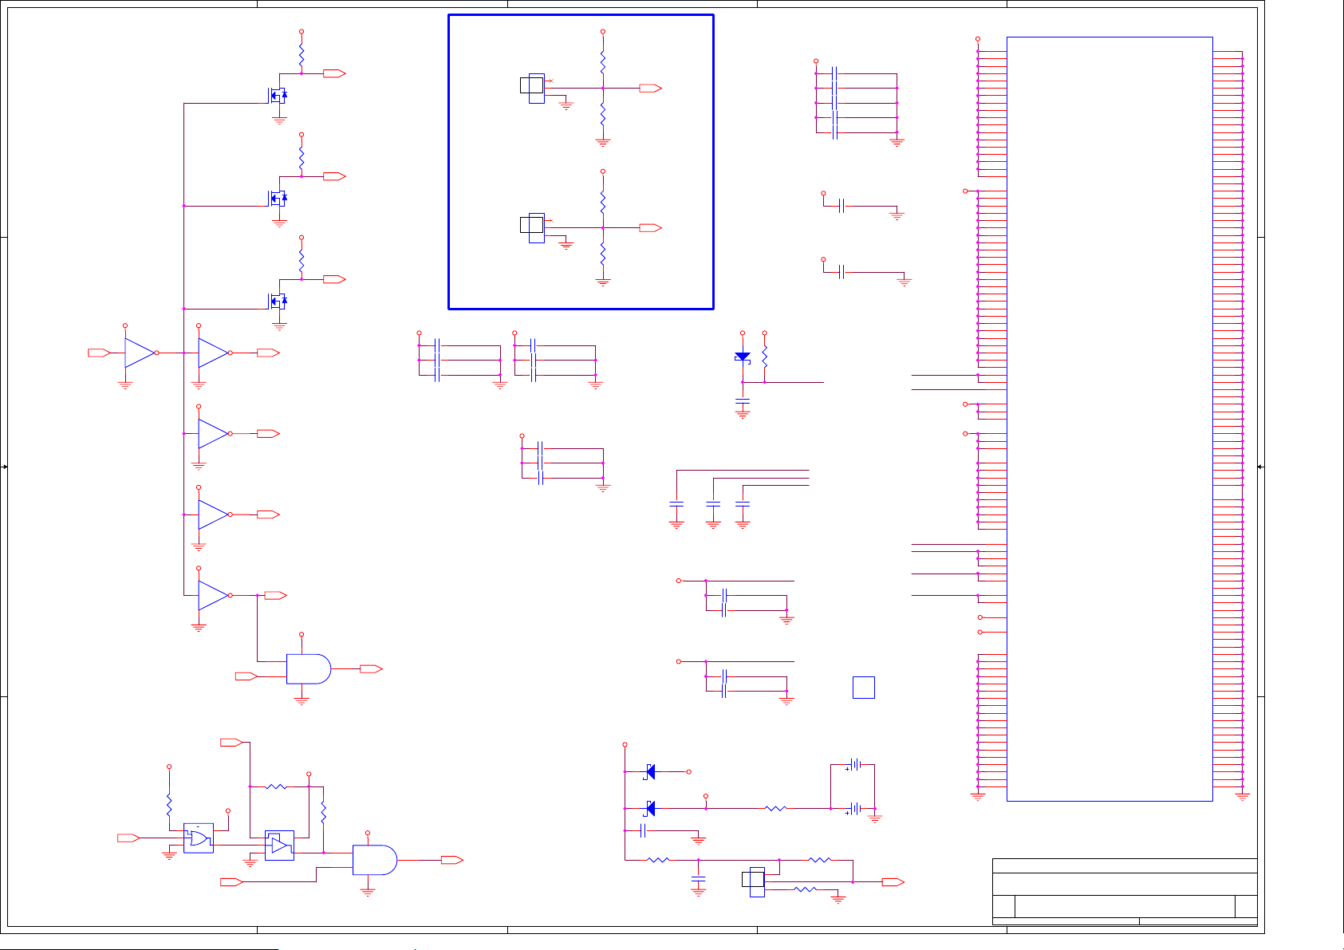
Task: Select the upper AND gate below buffers
Action: click(x=309, y=668)
